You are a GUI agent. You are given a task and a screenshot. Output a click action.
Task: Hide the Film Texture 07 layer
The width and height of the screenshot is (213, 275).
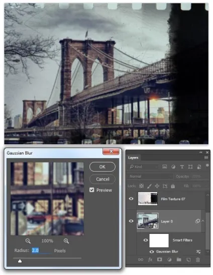[x=131, y=199]
